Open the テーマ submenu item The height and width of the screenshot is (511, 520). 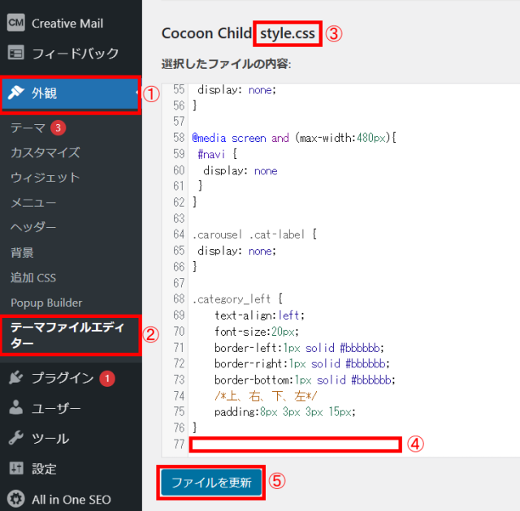pos(28,127)
